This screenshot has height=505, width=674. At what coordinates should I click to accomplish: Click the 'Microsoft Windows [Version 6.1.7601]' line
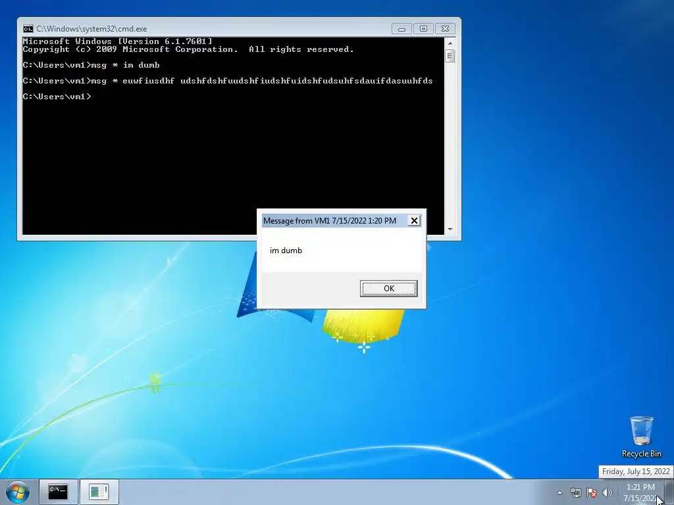click(x=117, y=41)
